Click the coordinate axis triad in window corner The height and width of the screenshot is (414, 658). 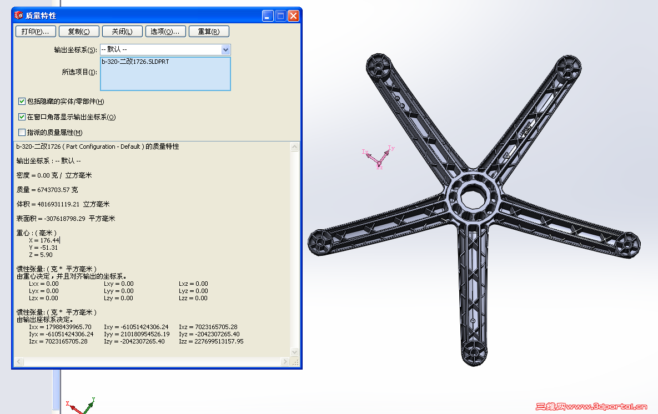click(81, 406)
